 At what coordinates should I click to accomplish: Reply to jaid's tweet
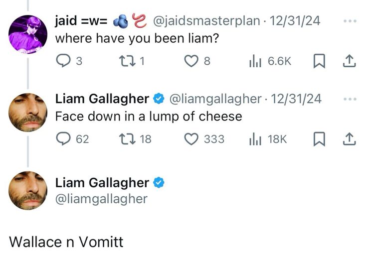tap(63, 61)
